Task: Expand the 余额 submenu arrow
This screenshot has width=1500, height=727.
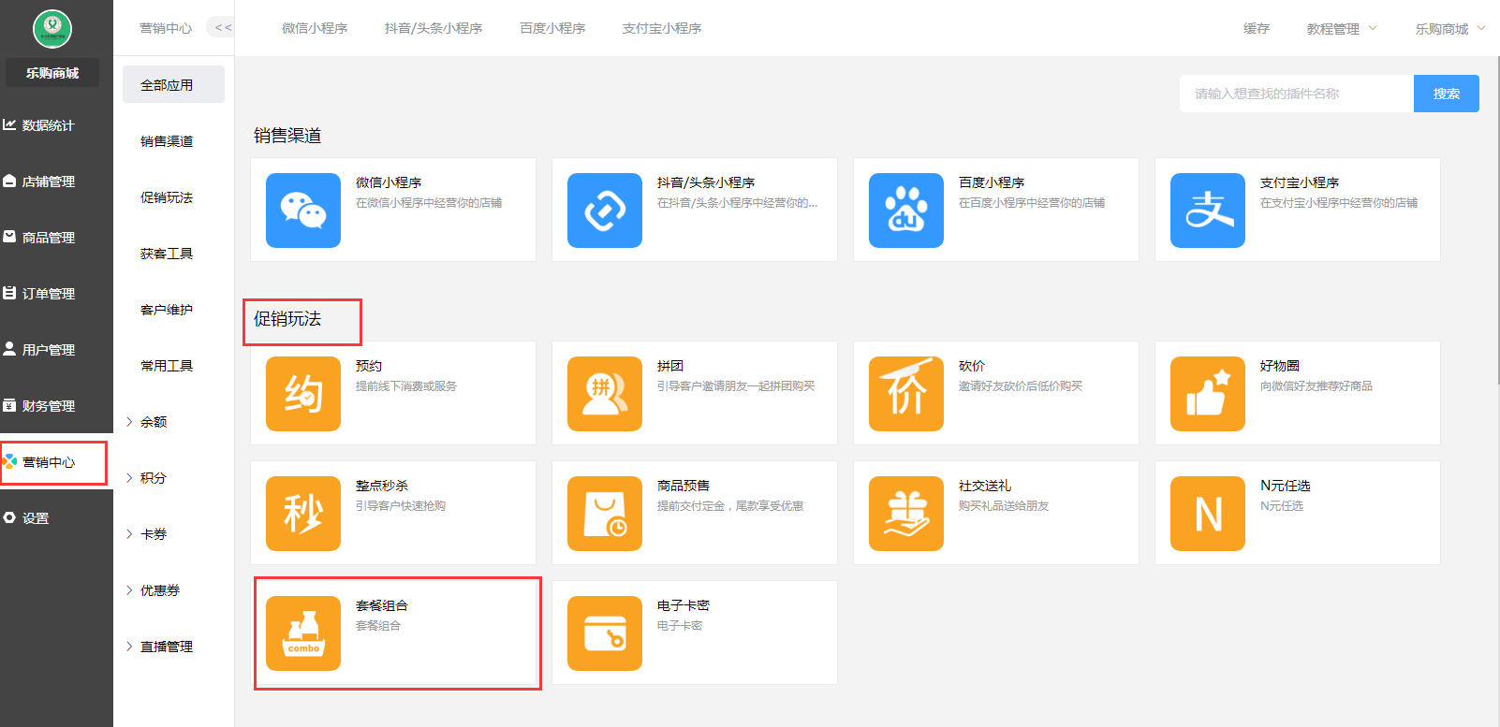Action: (x=129, y=422)
